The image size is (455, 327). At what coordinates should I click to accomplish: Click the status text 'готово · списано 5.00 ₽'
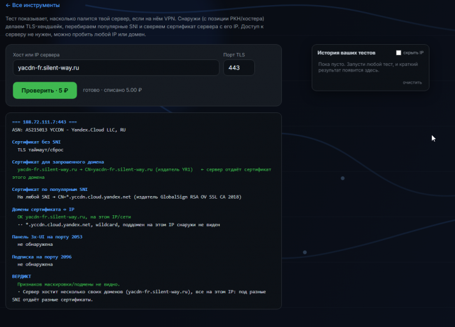point(112,90)
